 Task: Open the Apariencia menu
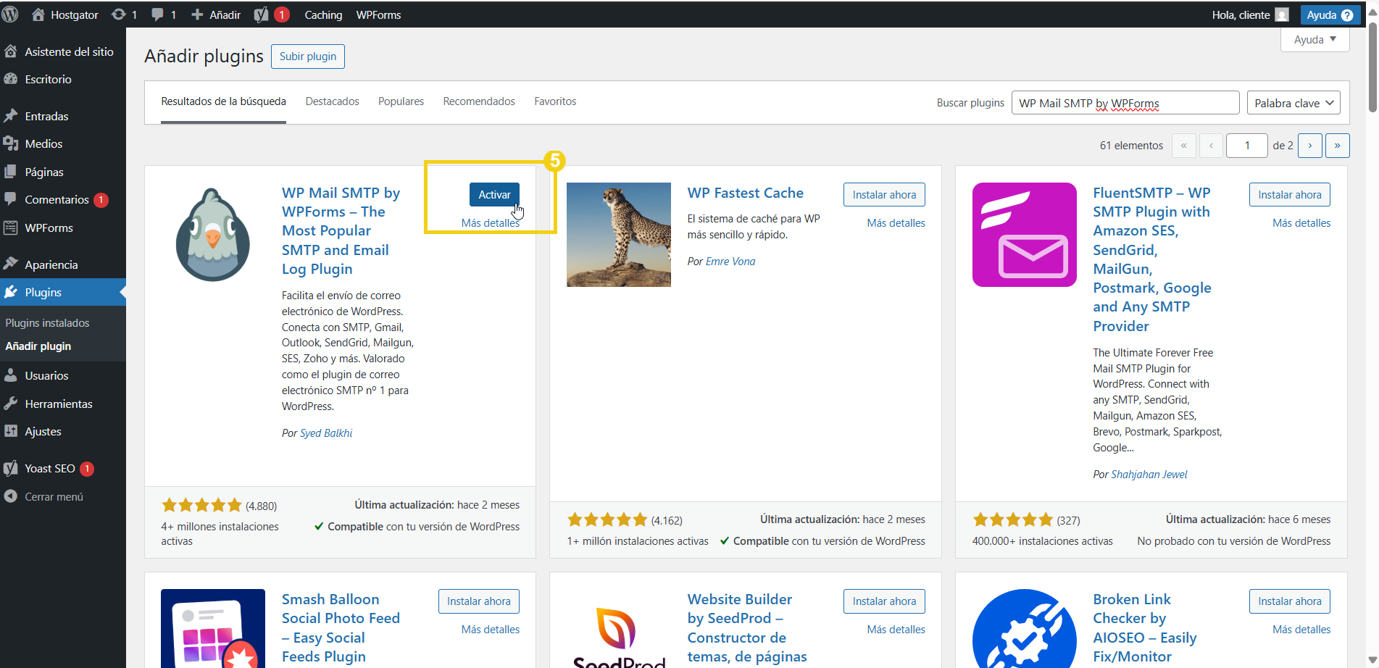pyautogui.click(x=63, y=264)
